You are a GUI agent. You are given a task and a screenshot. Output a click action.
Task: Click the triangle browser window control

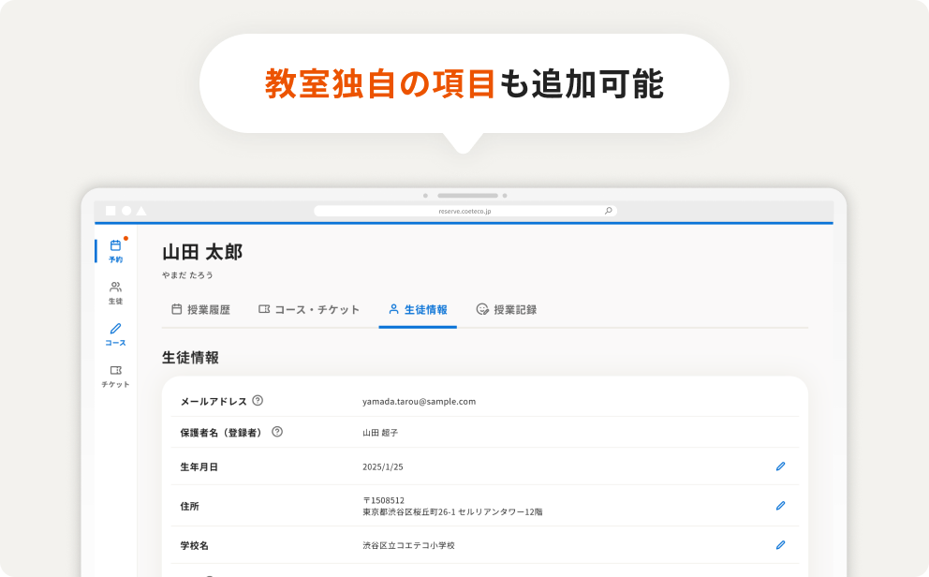(141, 211)
